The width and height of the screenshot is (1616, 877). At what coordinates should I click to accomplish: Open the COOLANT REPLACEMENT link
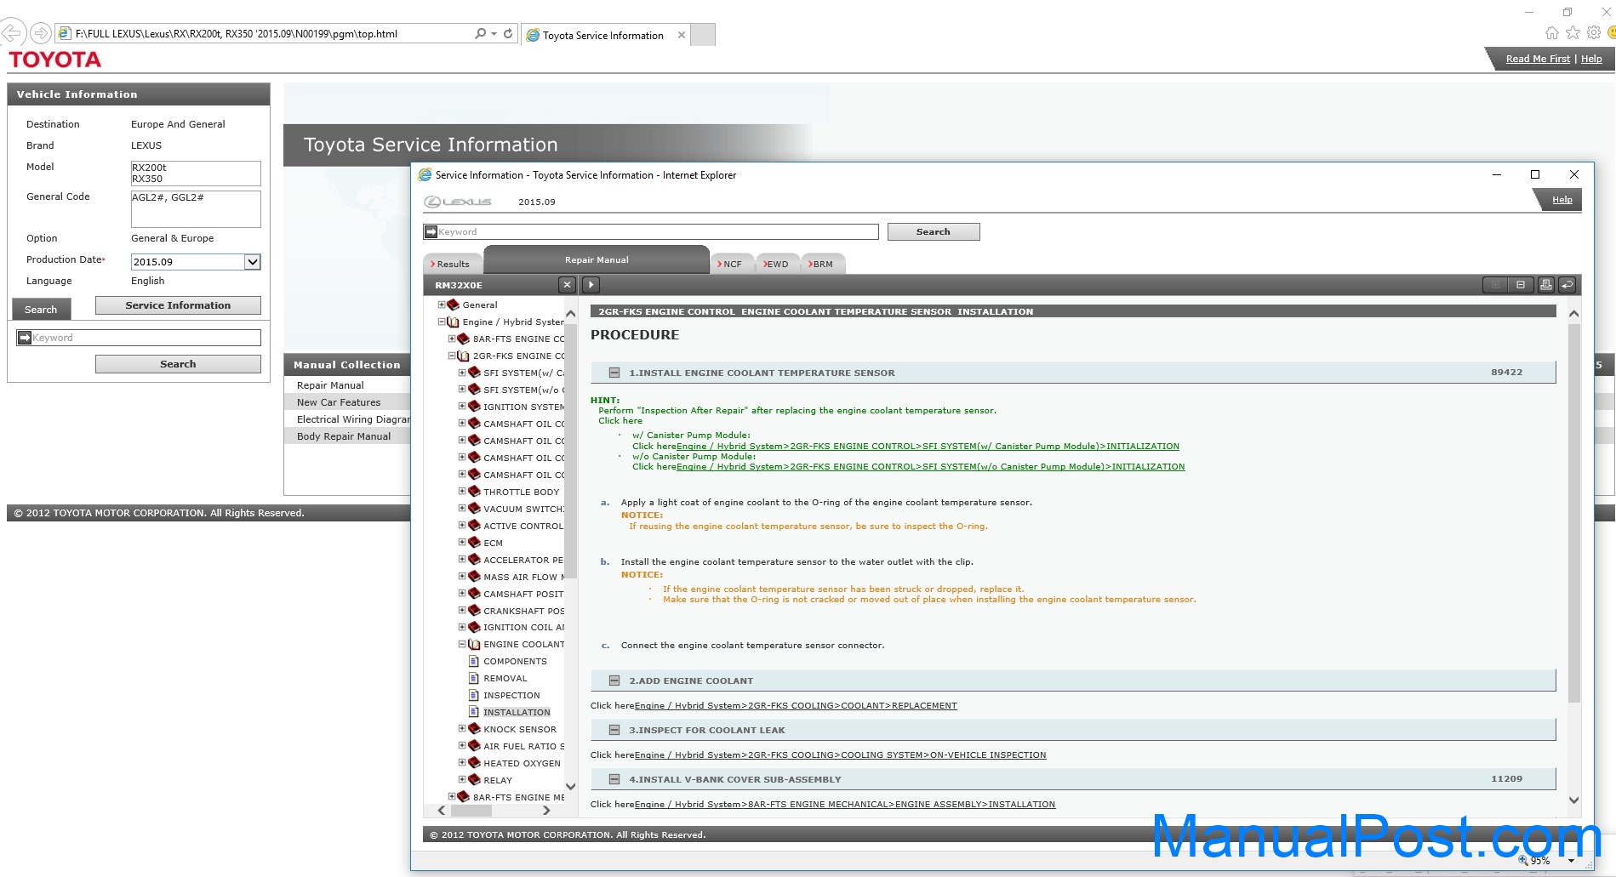pos(796,705)
